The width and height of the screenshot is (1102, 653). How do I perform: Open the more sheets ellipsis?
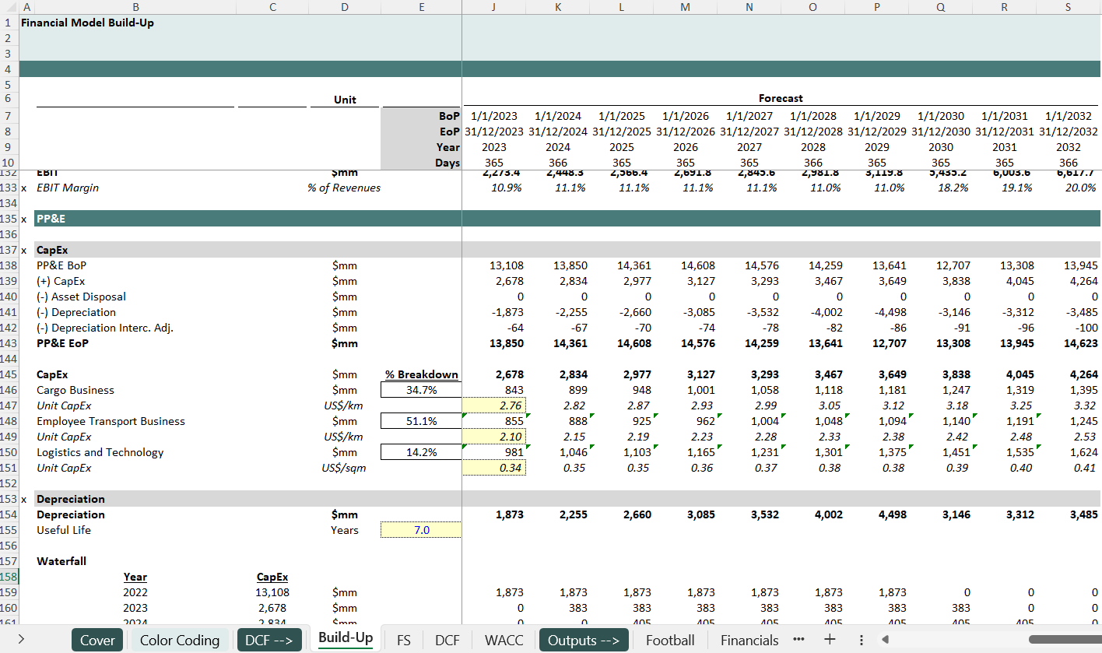[x=798, y=640]
